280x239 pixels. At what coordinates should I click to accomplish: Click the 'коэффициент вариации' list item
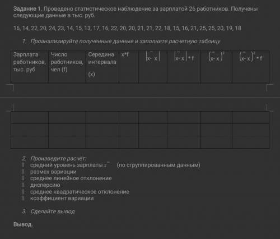click(x=62, y=198)
